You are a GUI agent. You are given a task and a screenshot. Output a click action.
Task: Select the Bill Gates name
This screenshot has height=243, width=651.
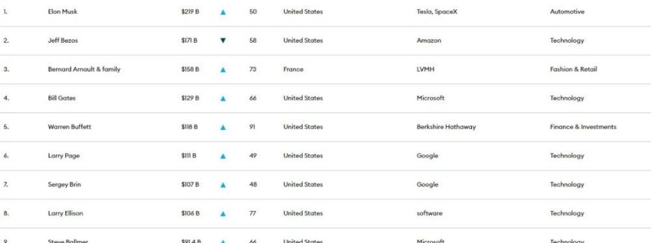[62, 98]
